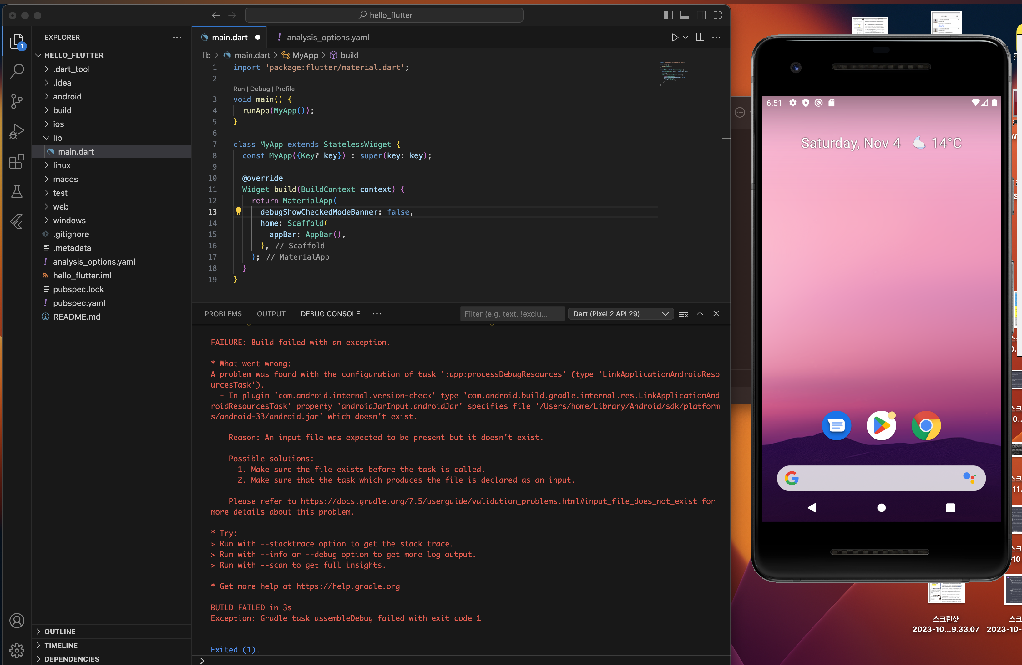Switch to main.dart editor tab

(x=229, y=37)
